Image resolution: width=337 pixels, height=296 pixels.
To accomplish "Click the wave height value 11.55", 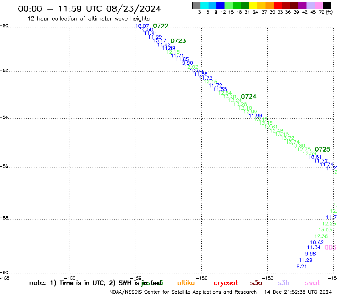I will pyautogui.click(x=220, y=89).
